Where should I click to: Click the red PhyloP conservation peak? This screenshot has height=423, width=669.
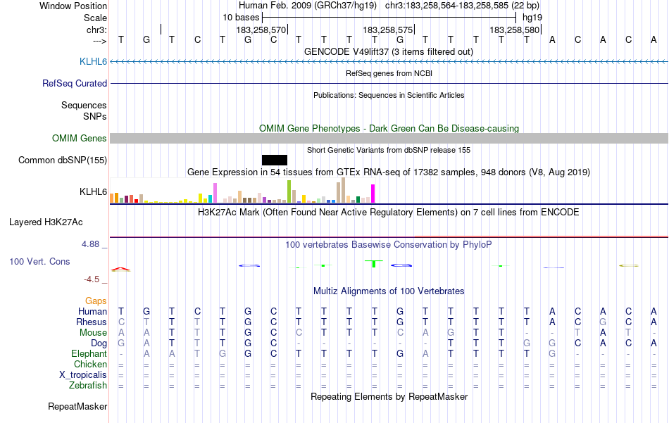tap(120, 269)
